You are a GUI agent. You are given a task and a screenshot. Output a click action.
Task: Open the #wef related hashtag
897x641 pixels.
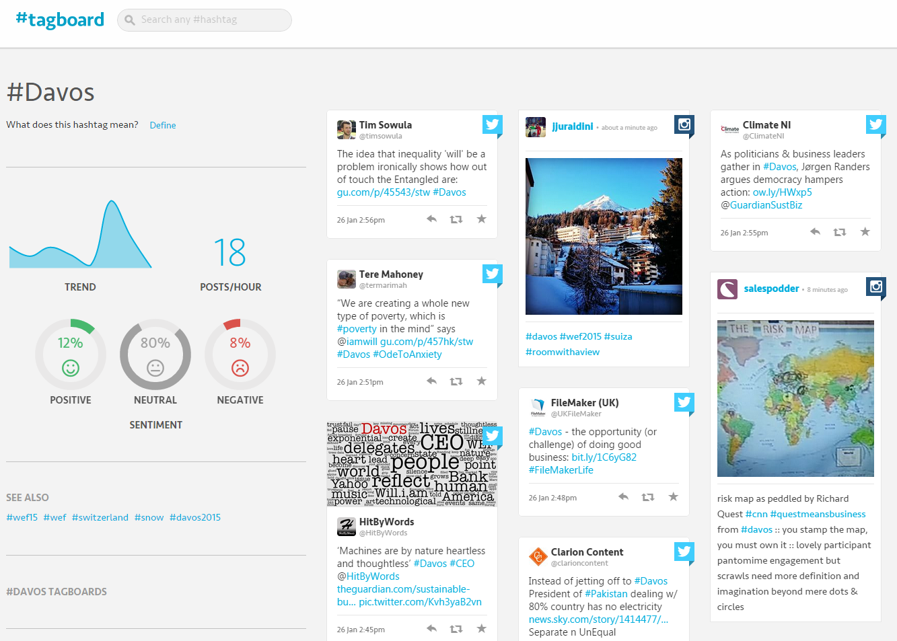coord(55,517)
